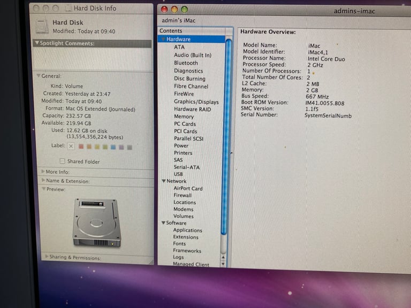
Task: Collapse the Preview section
Action: (x=44, y=189)
